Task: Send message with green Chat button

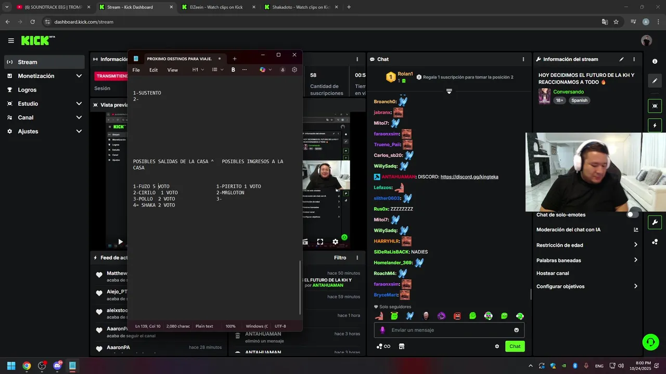Action: [x=515, y=346]
